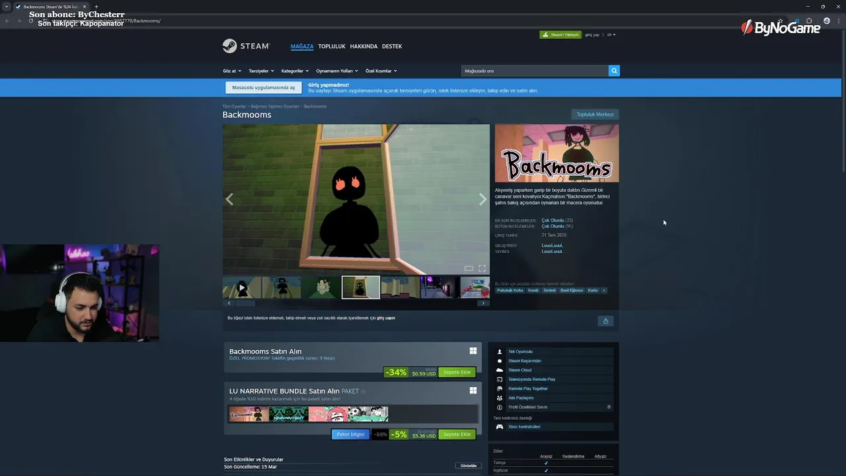Click the single-player person icon
The image size is (846, 476).
[x=500, y=352]
